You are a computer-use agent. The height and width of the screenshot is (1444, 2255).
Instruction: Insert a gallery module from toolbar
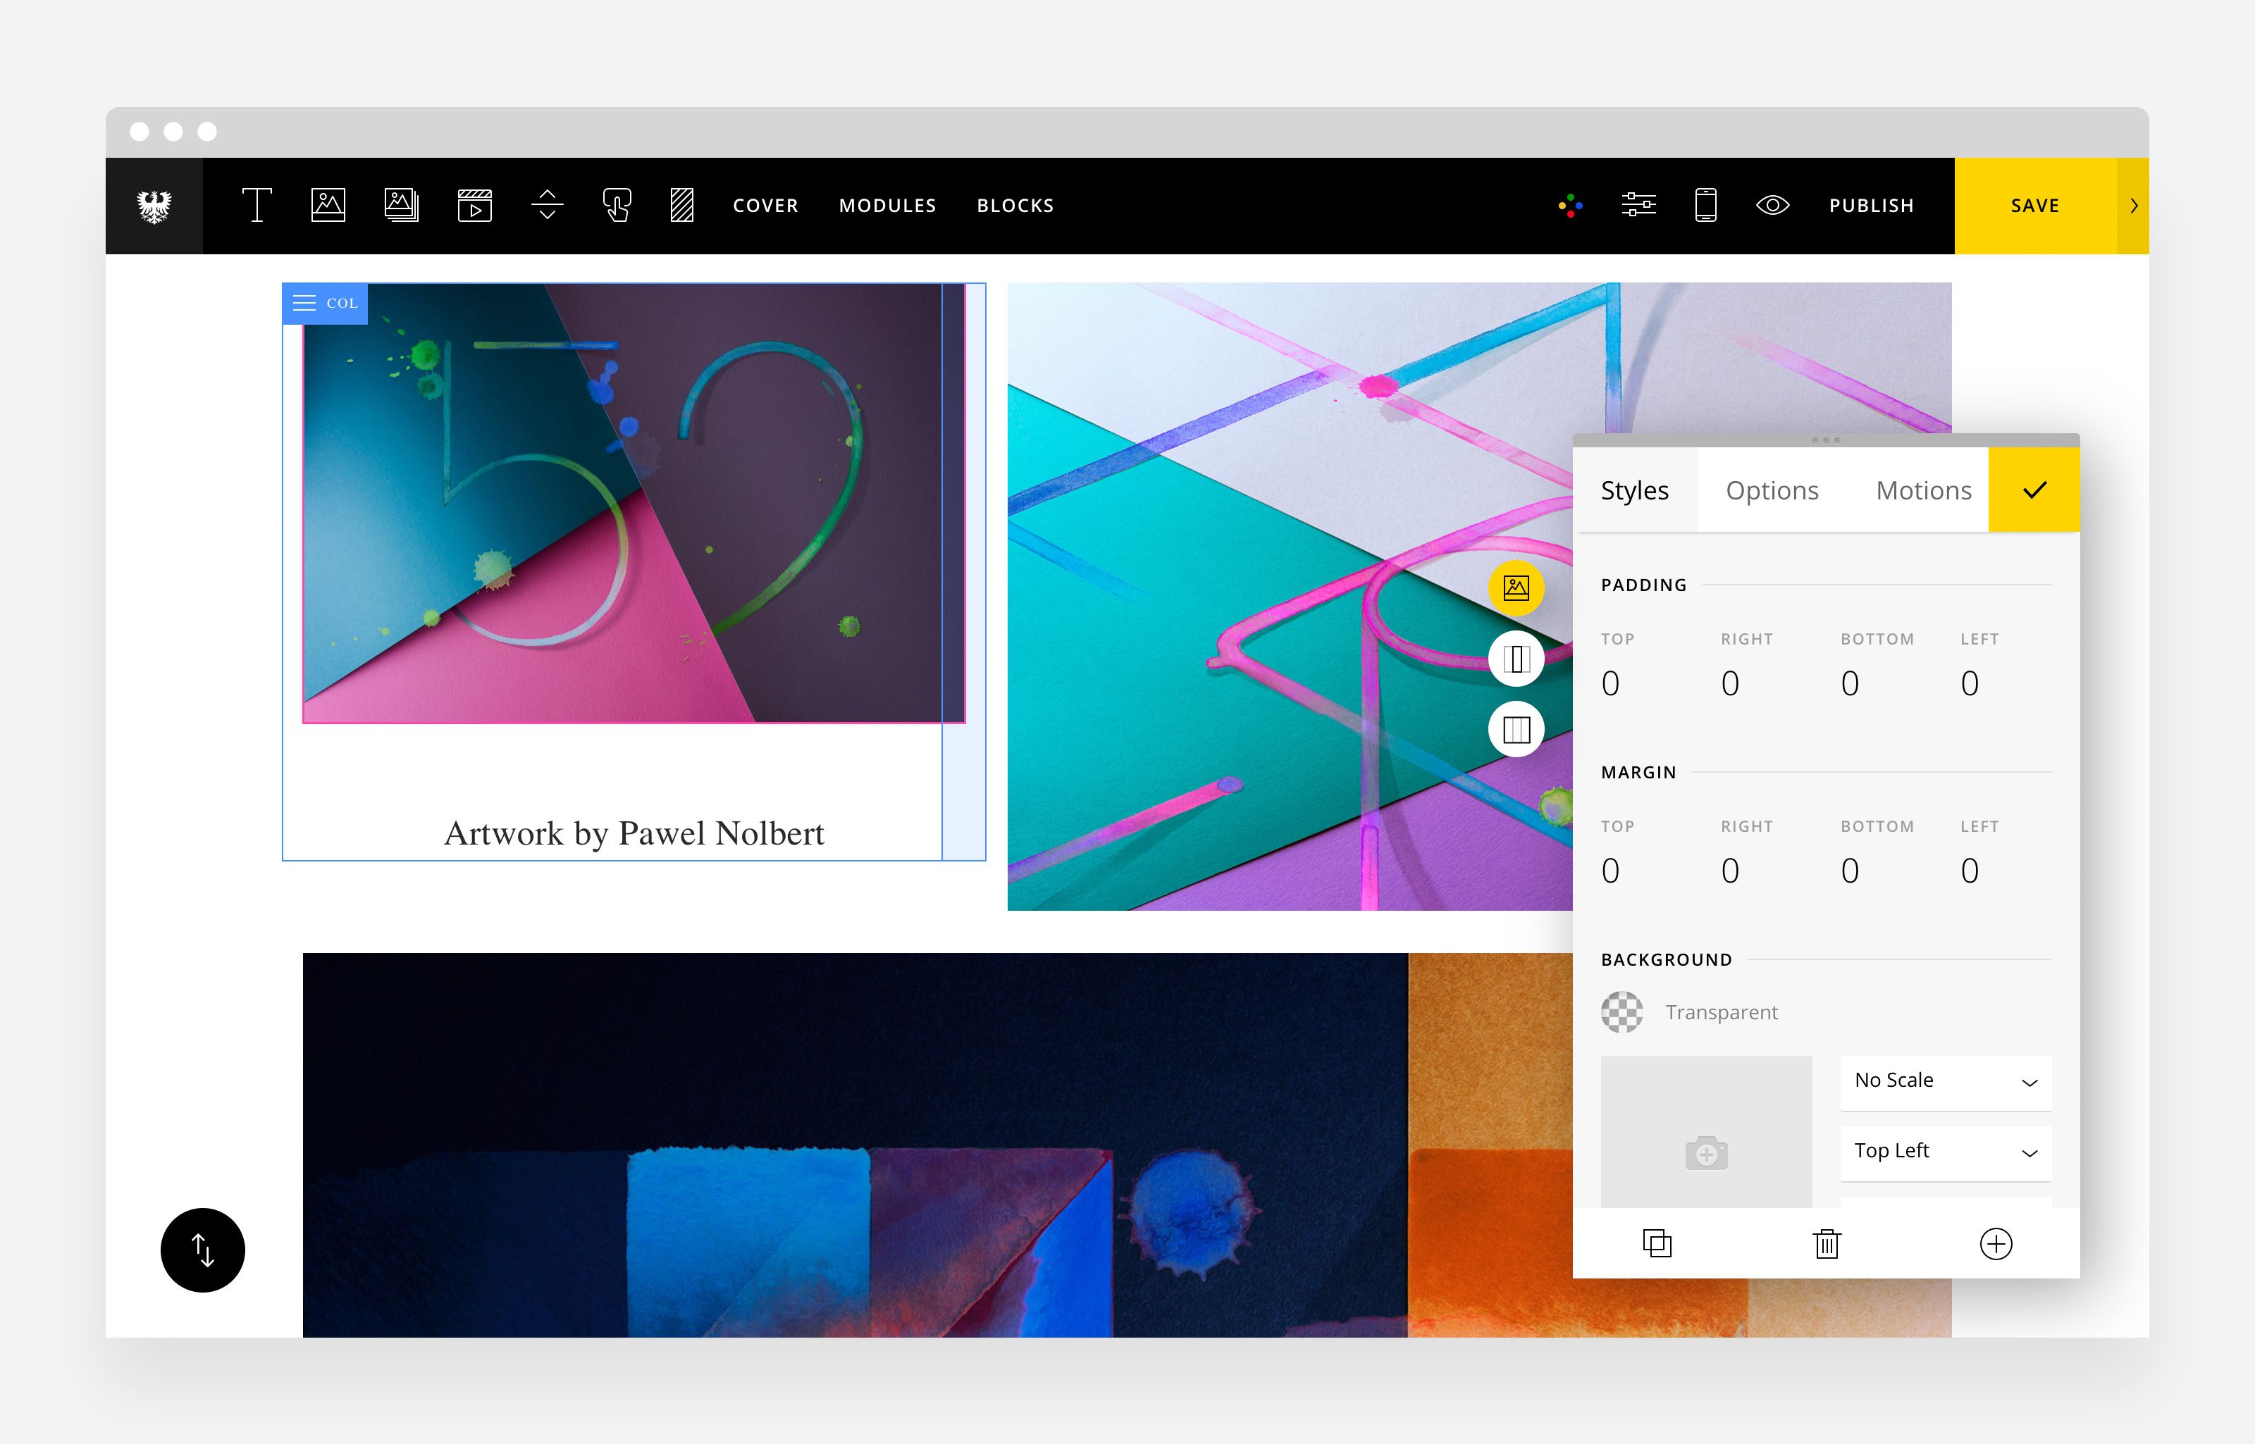click(402, 206)
